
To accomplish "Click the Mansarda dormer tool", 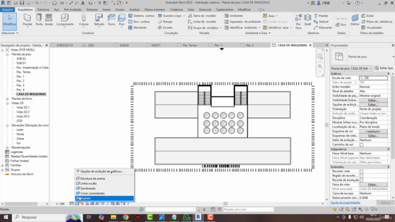I will pyautogui.click(x=323, y=28).
